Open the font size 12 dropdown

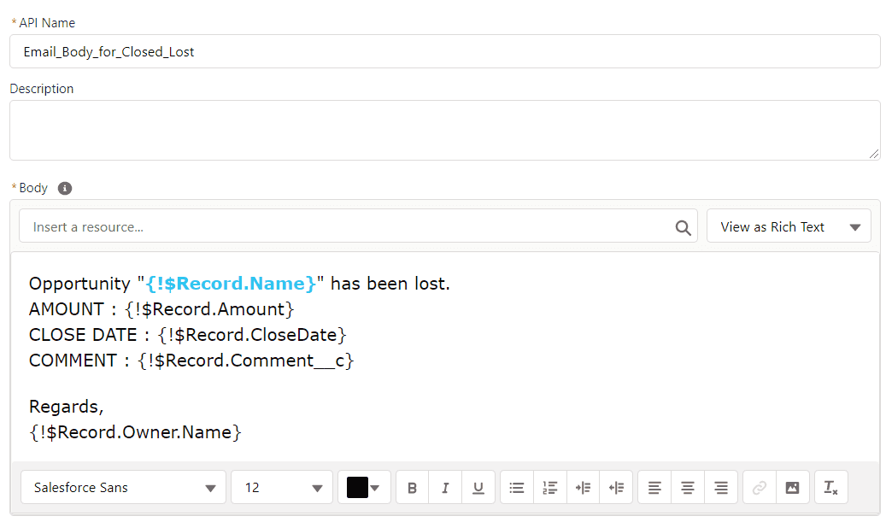coord(282,488)
